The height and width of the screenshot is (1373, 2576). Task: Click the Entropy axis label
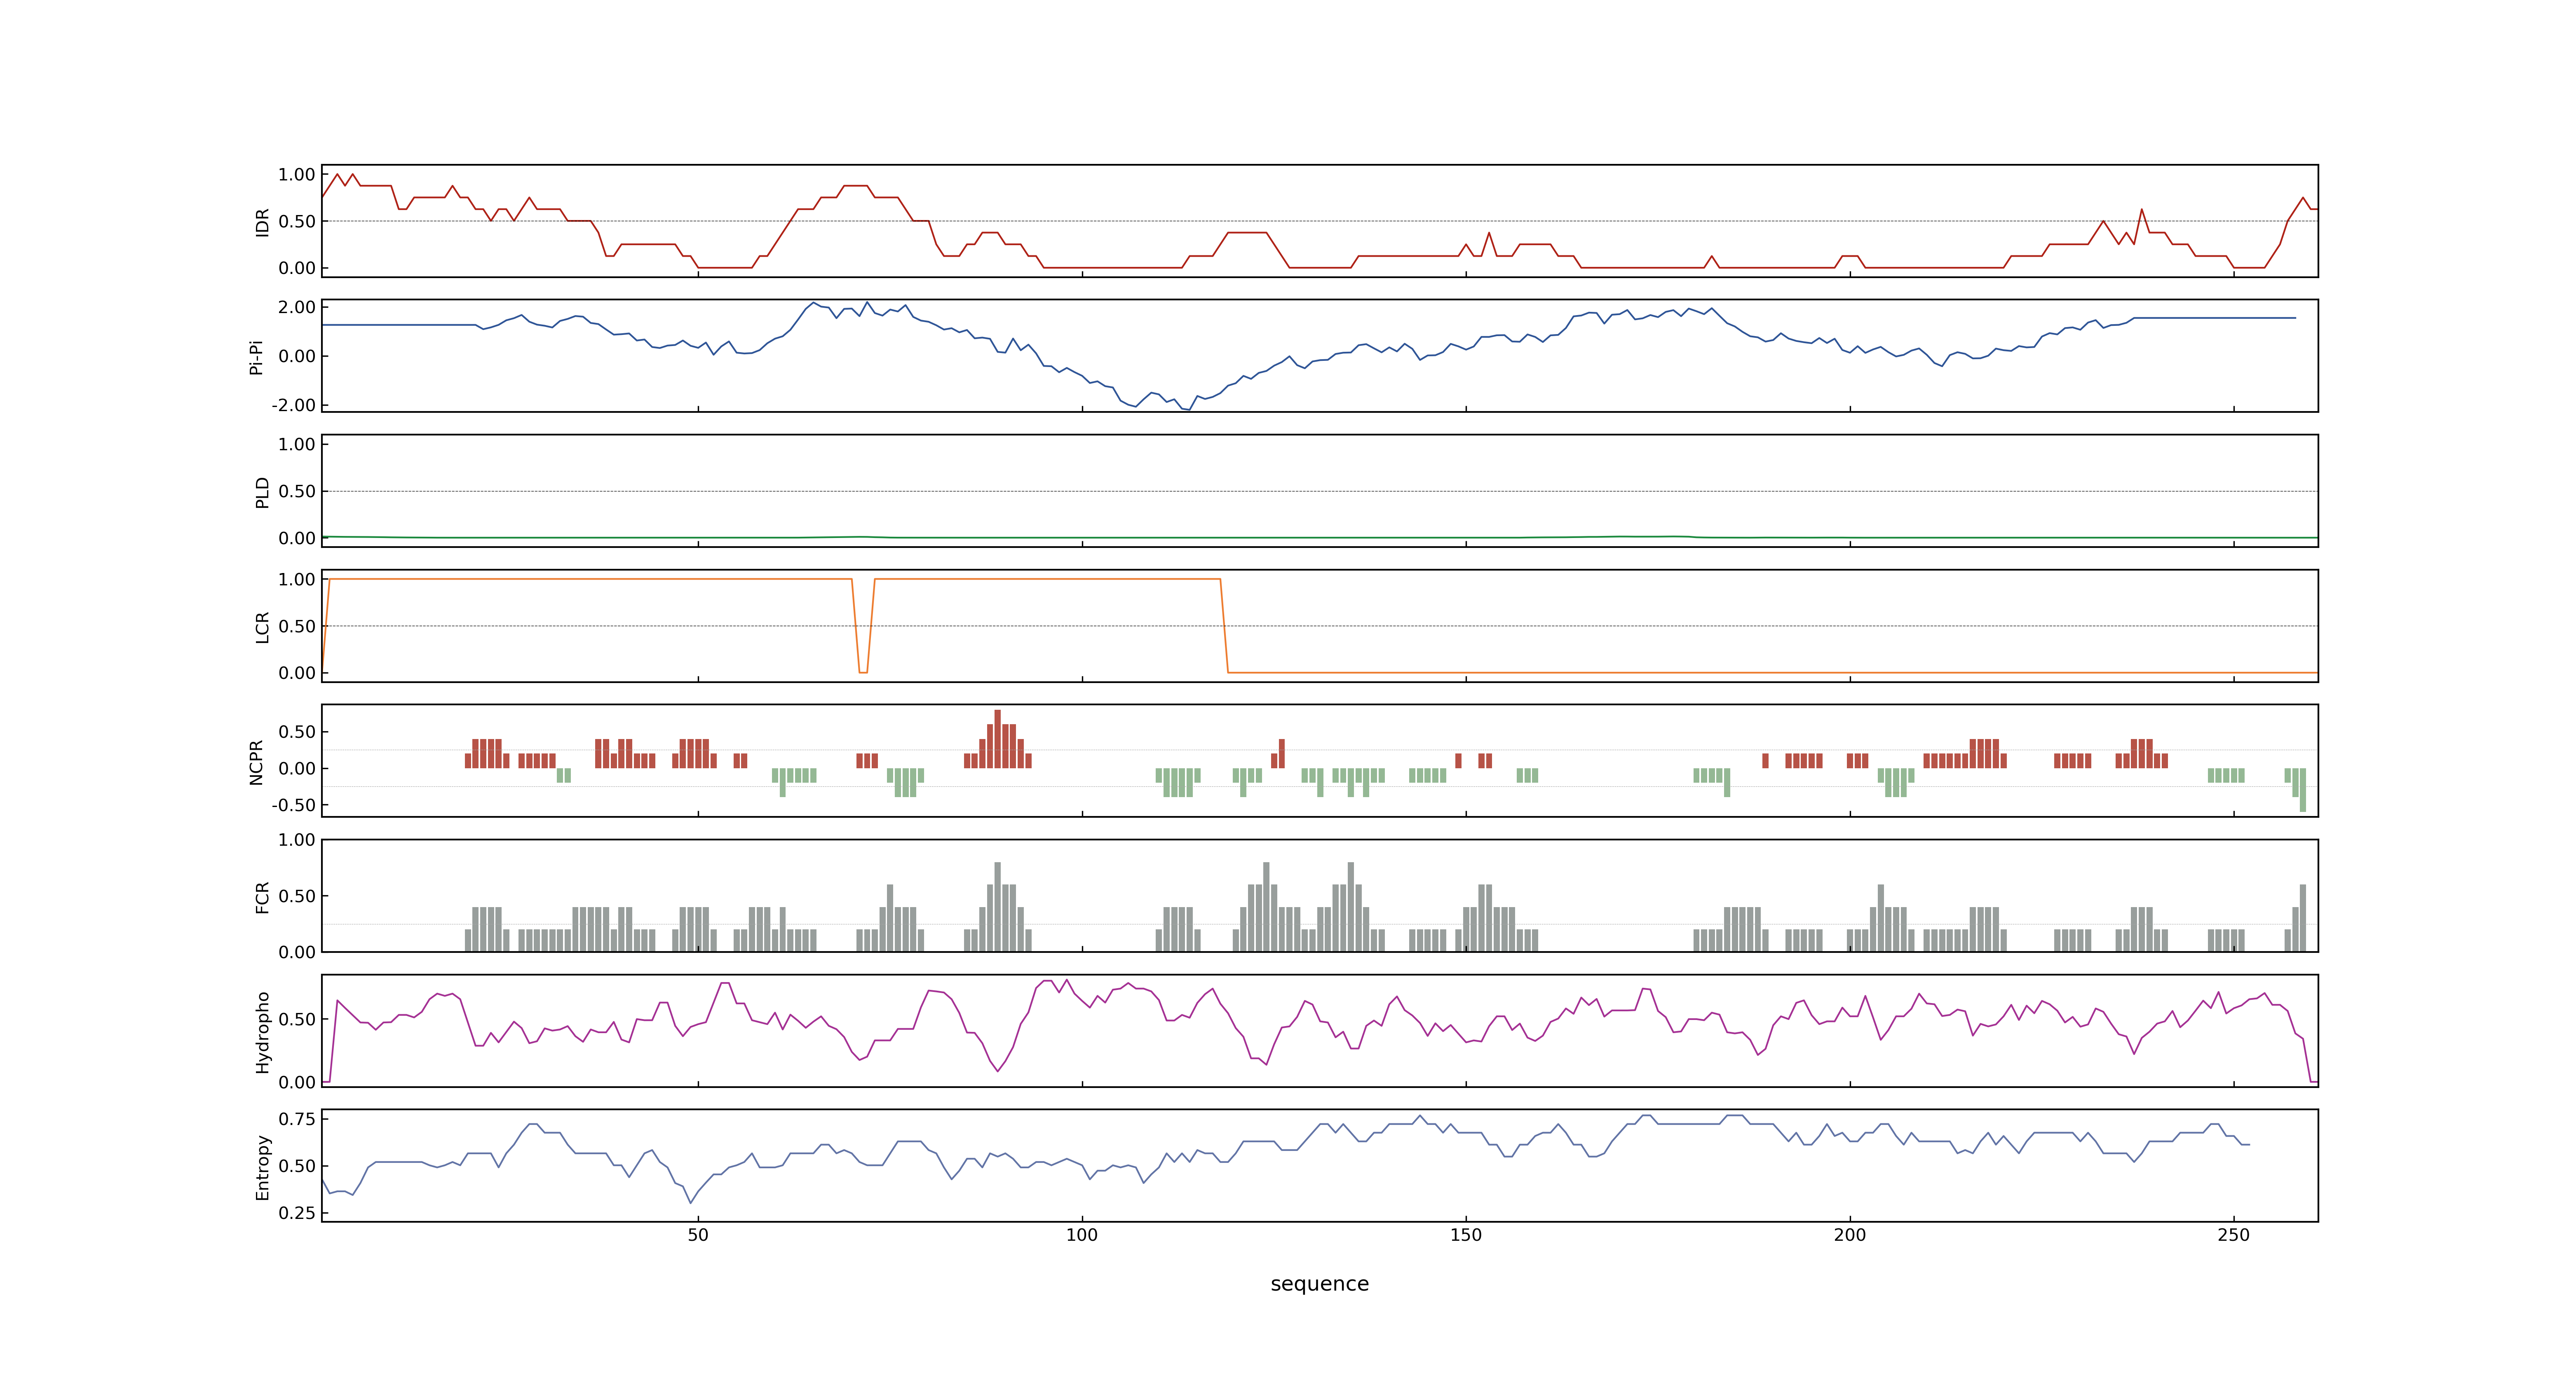[x=262, y=1166]
